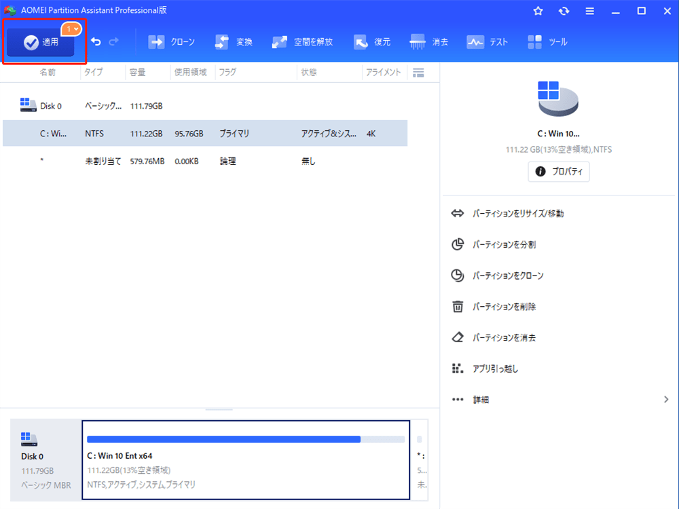The width and height of the screenshot is (679, 509).
Task: Open the 空間を解放 toolbar option
Action: pyautogui.click(x=302, y=42)
